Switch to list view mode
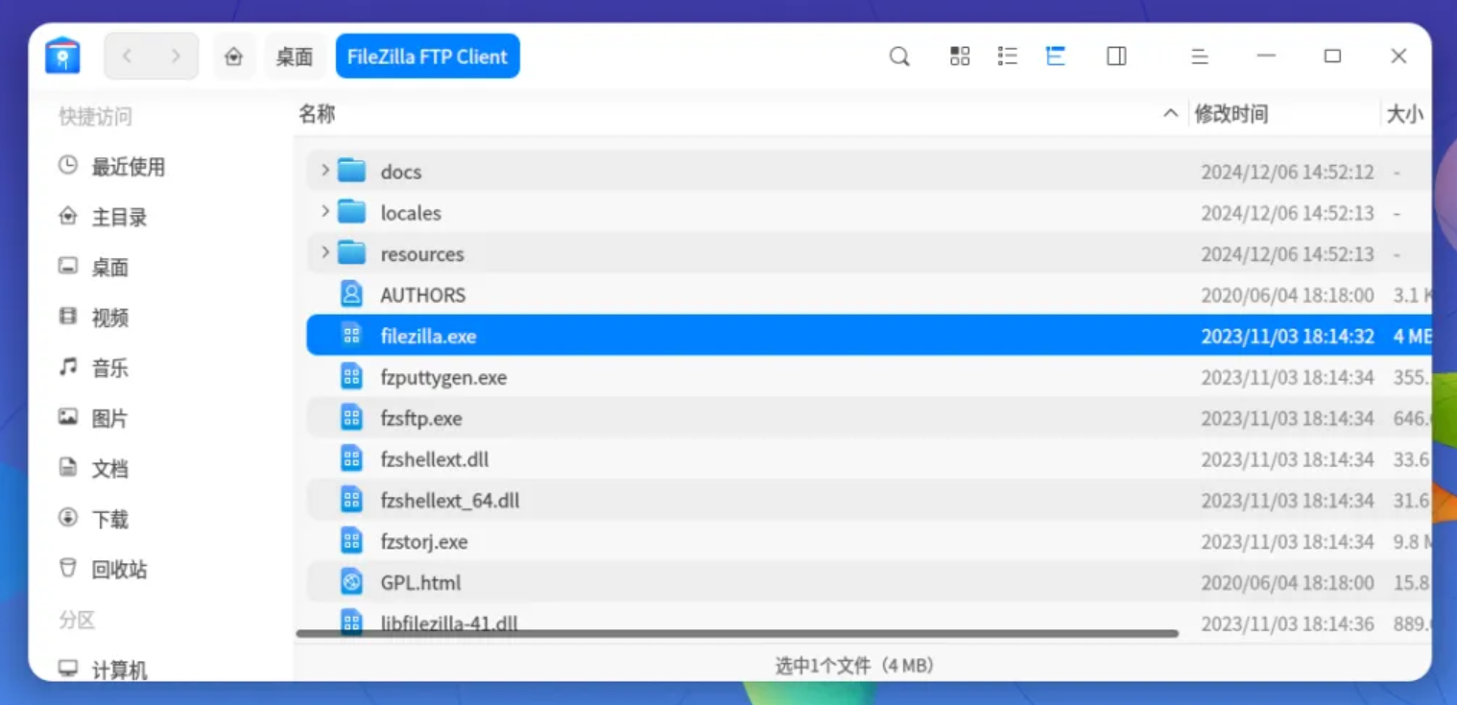Viewport: 1457px width, 705px height. point(1007,57)
